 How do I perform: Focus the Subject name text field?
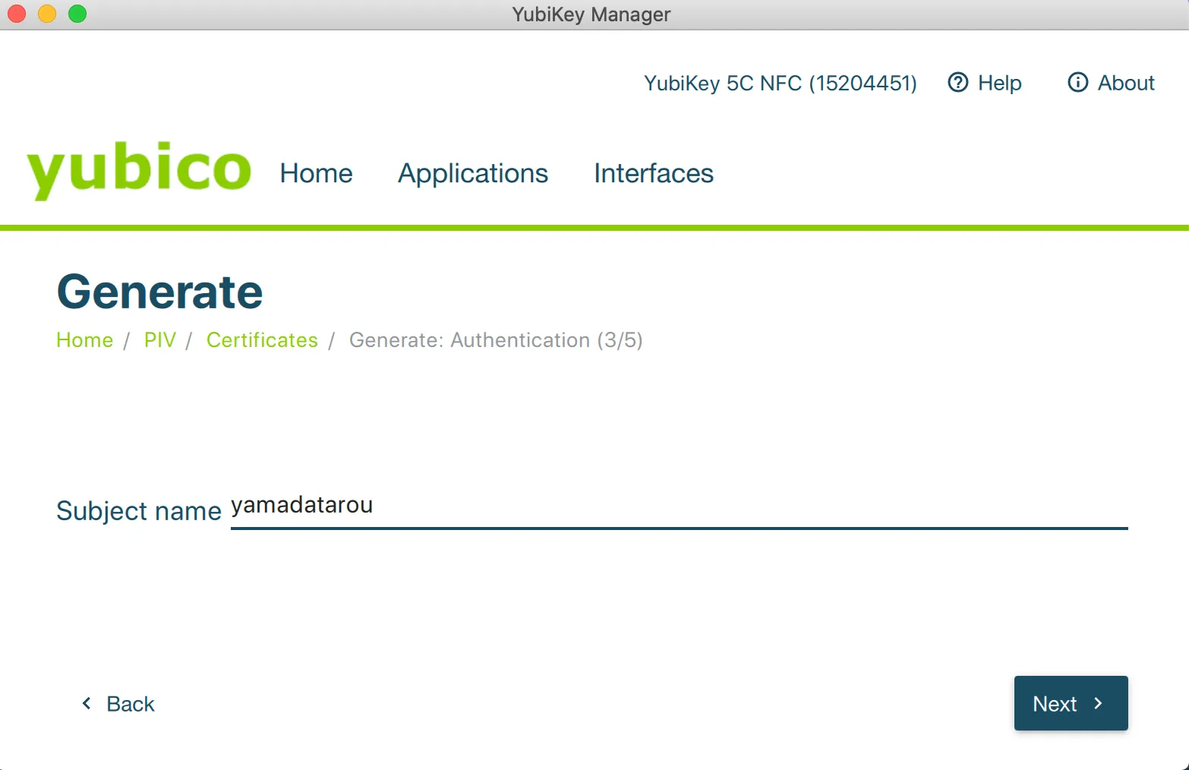point(678,506)
